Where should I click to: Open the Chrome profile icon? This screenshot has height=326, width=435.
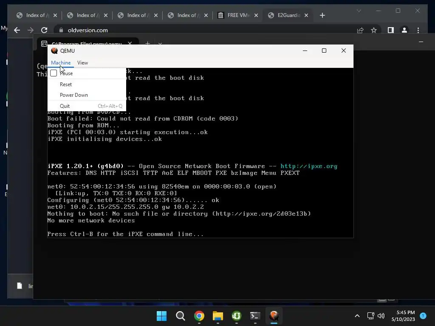[404, 30]
